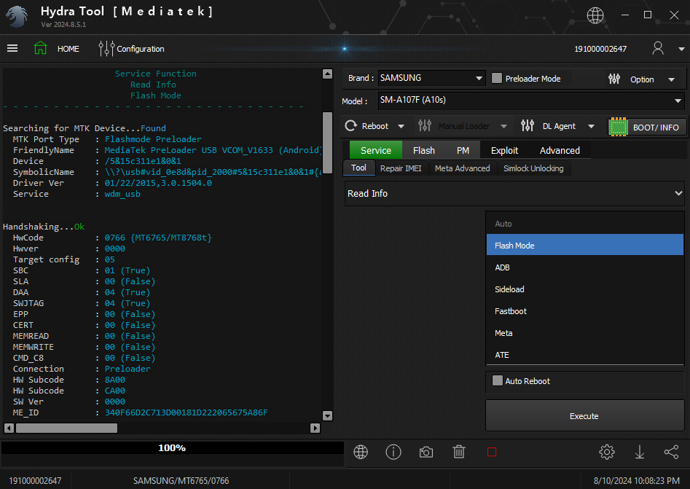Viewport: 690px width, 489px height.
Task: Click the Reboot circular arrow icon
Action: (x=350, y=126)
